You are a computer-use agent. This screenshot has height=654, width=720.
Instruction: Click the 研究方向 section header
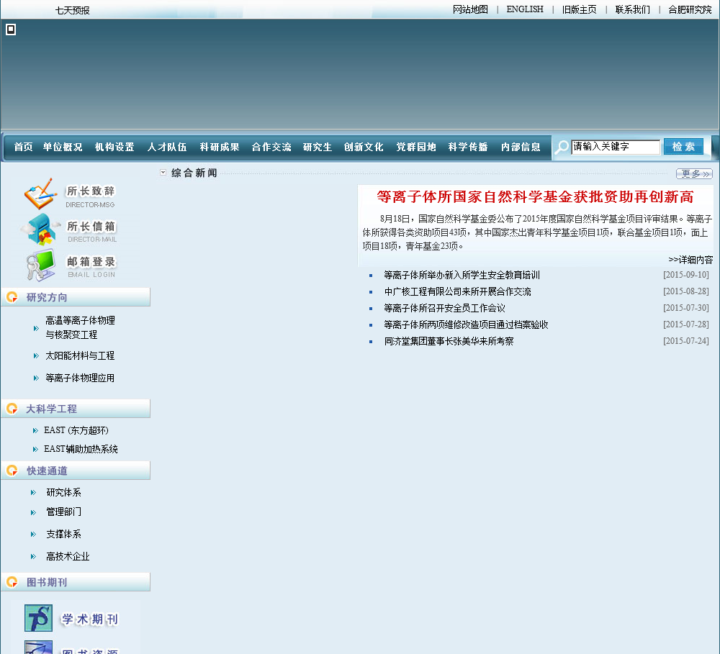pyautogui.click(x=76, y=297)
